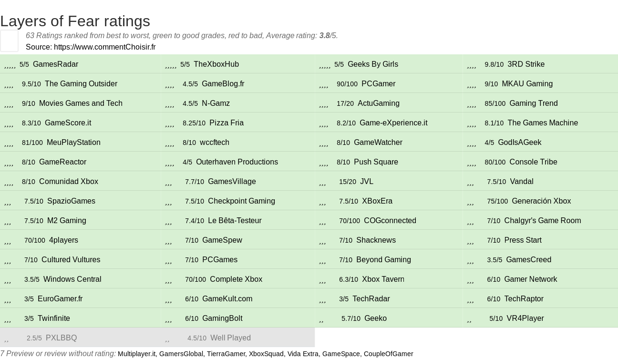The height and width of the screenshot is (359, 618).
Task: Click the star icons next to TheXboxHub
Action: [171, 65]
